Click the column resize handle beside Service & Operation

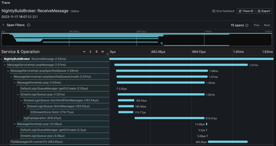pyautogui.click(x=108, y=54)
